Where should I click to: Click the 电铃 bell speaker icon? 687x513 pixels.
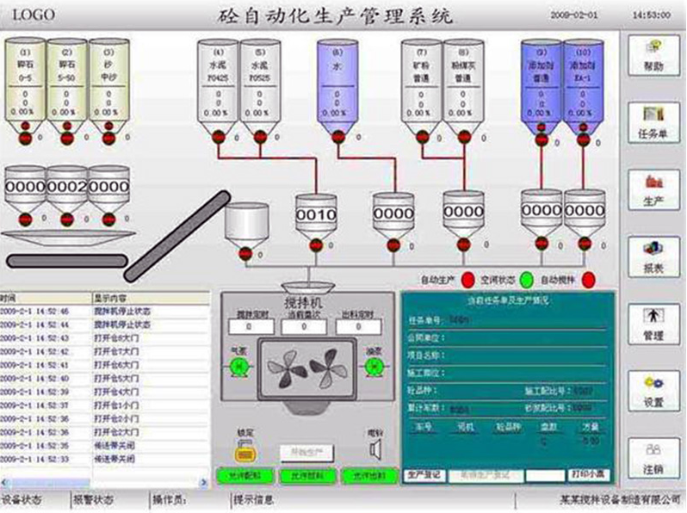(375, 449)
